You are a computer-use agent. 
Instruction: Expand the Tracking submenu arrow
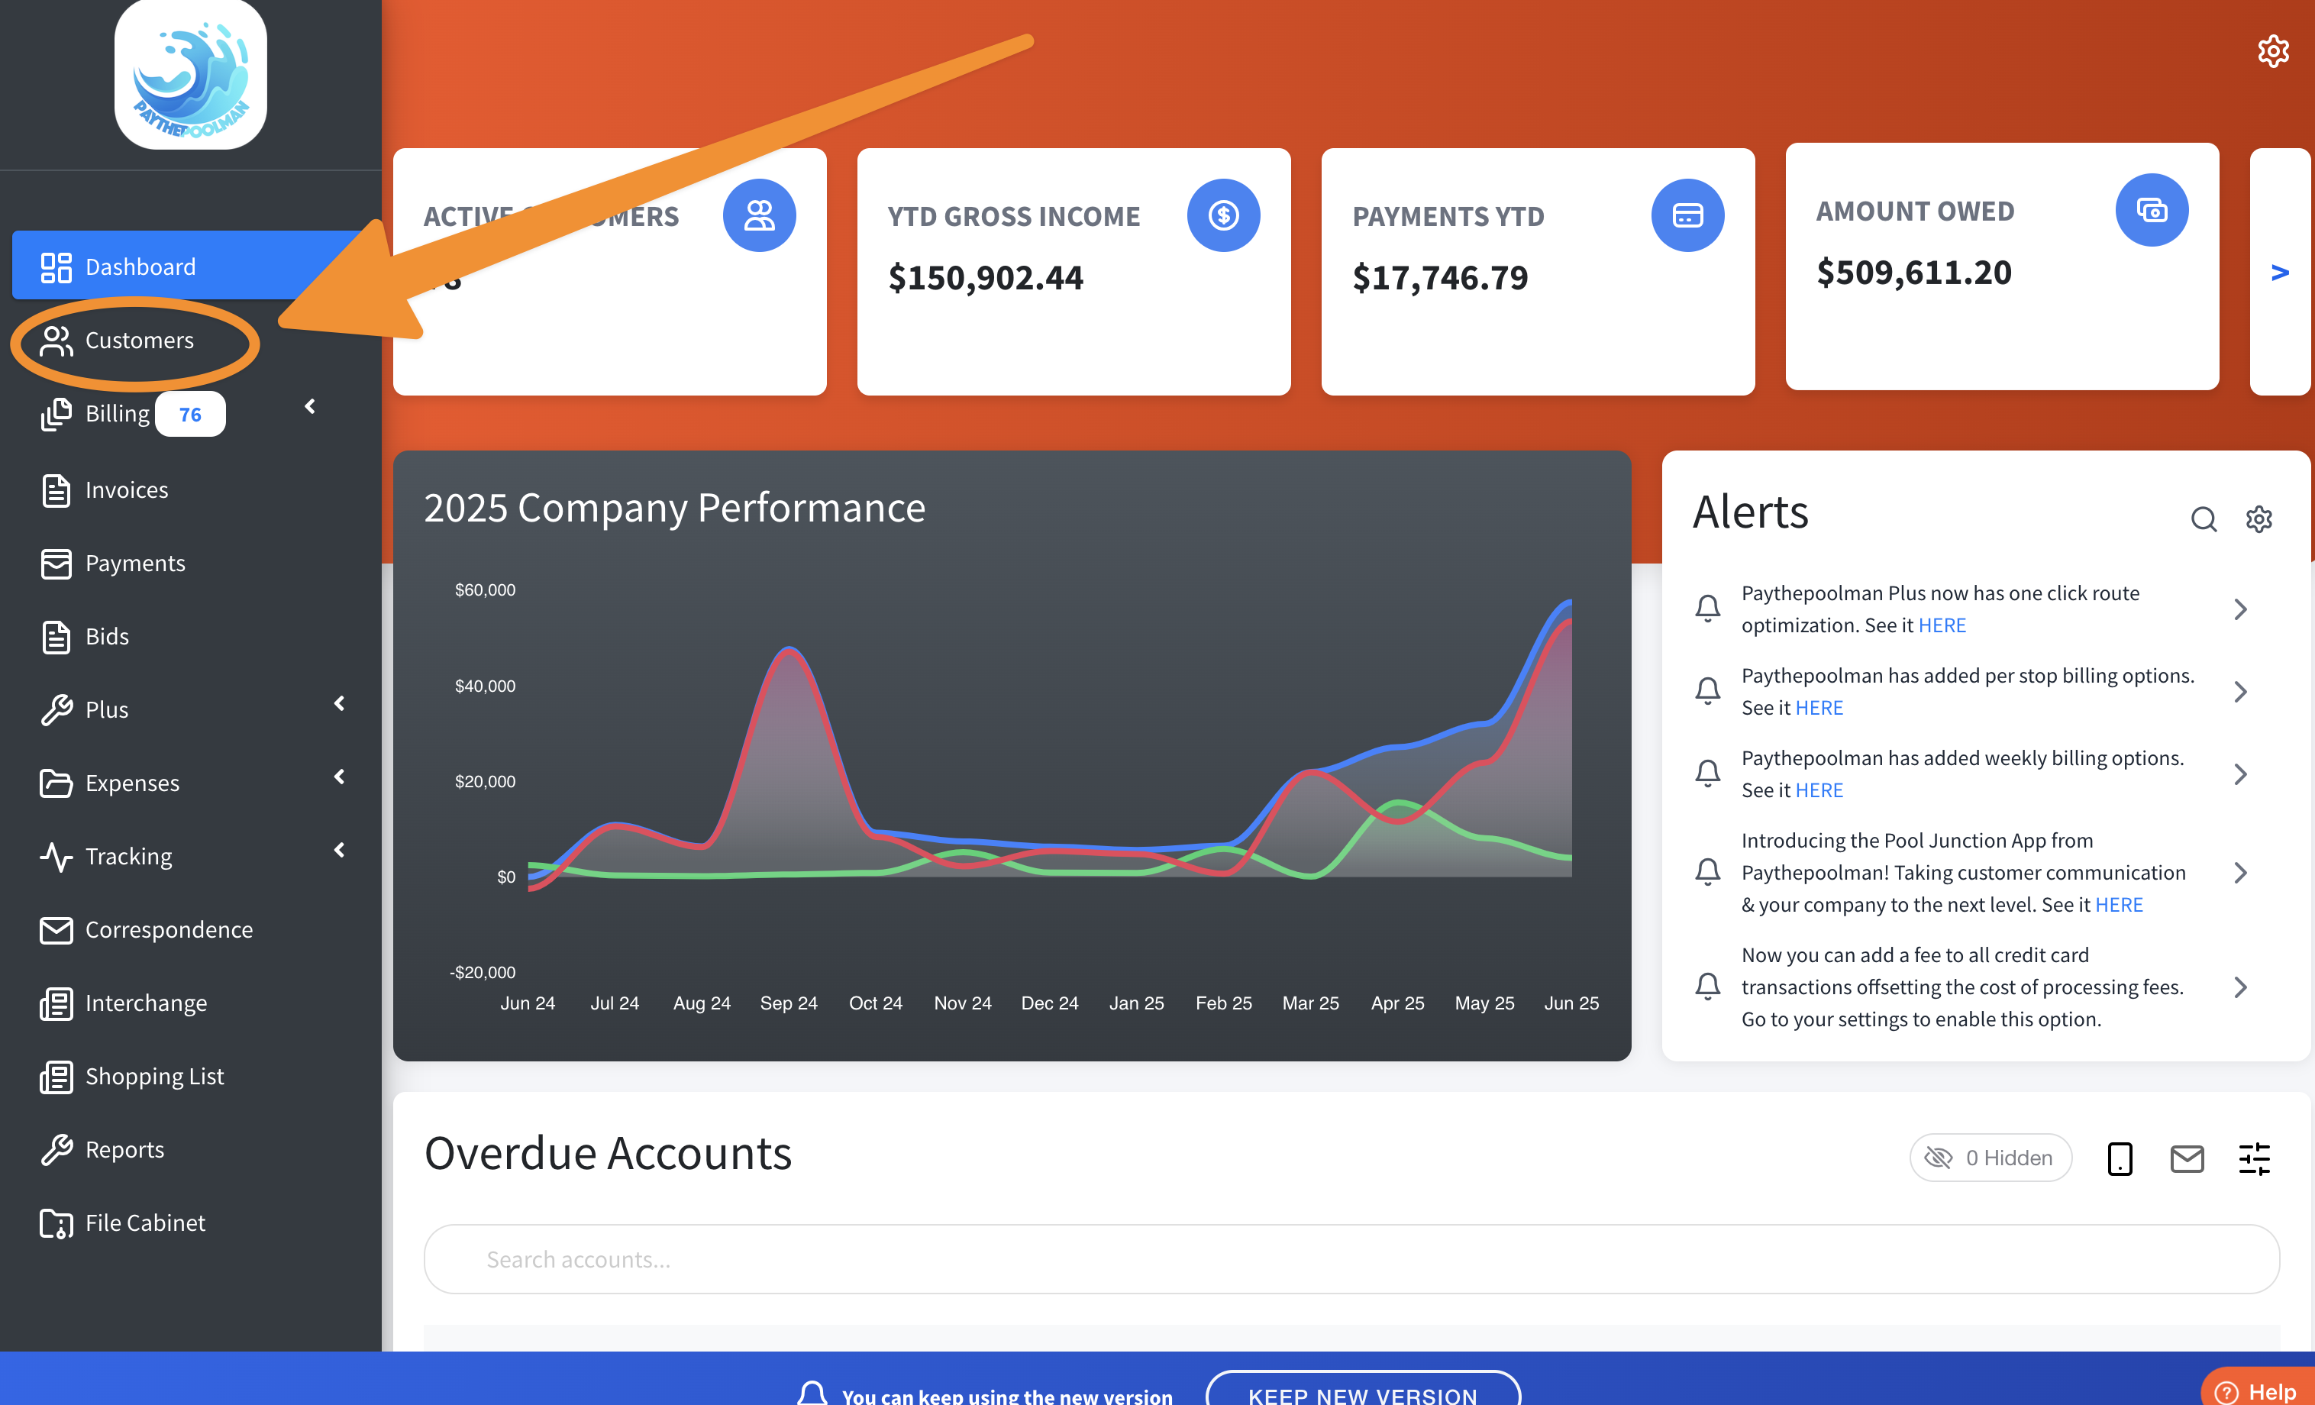pyautogui.click(x=339, y=850)
